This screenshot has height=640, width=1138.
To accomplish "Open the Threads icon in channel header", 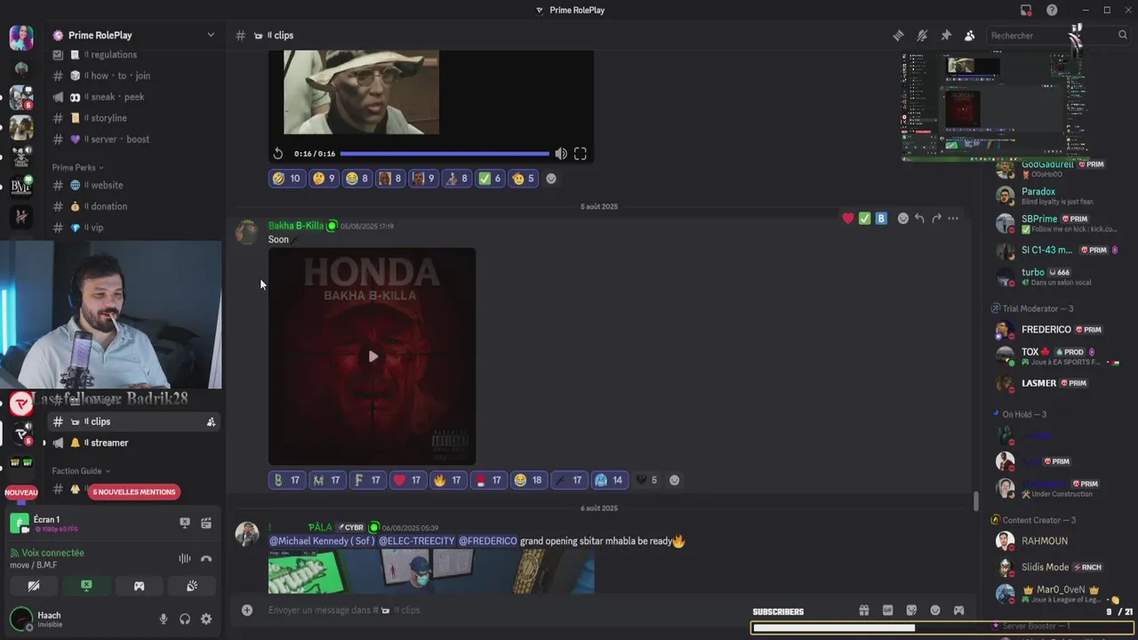I will 898,36.
